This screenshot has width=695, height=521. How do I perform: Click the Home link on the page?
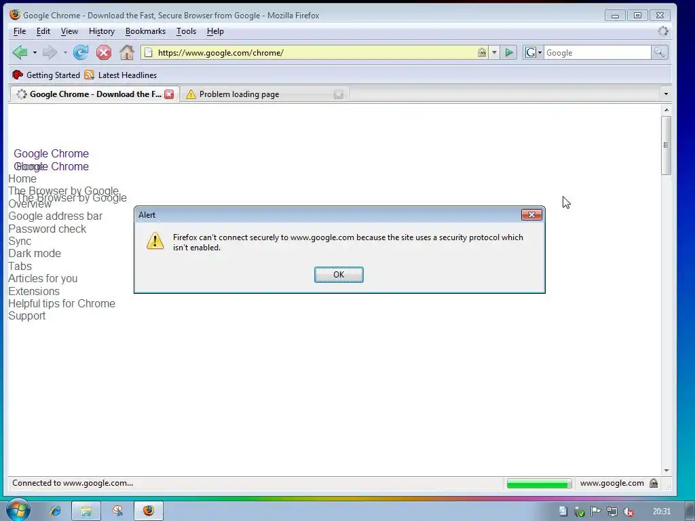coord(22,179)
